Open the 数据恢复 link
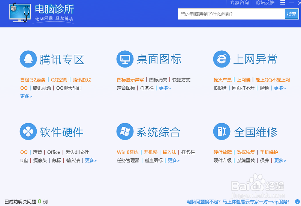This screenshot has width=301, height=206. pyautogui.click(x=246, y=152)
